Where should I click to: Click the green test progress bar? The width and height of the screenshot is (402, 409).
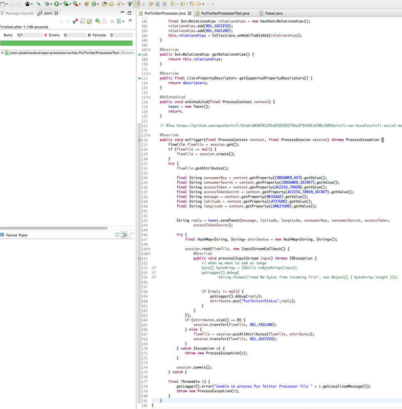tap(66, 43)
